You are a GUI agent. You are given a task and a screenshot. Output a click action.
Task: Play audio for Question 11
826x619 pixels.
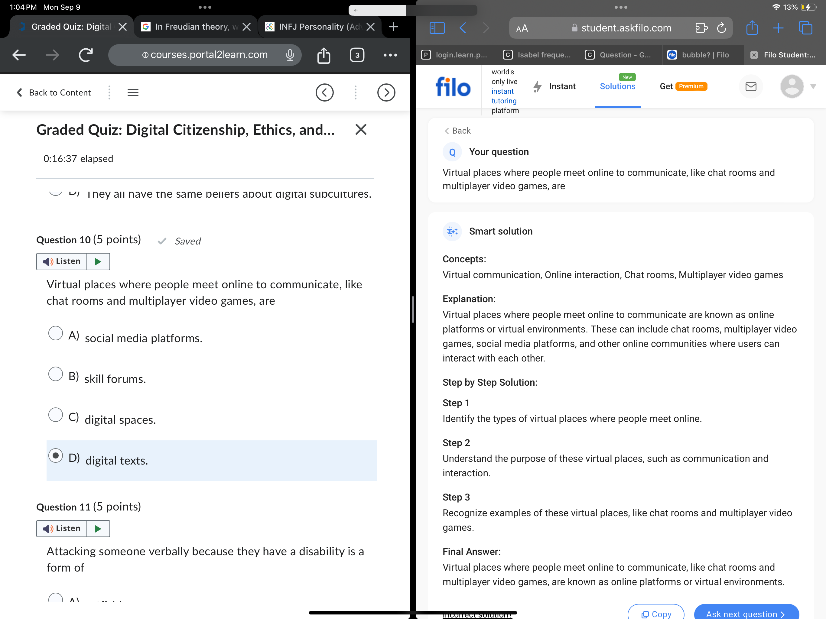tap(98, 528)
